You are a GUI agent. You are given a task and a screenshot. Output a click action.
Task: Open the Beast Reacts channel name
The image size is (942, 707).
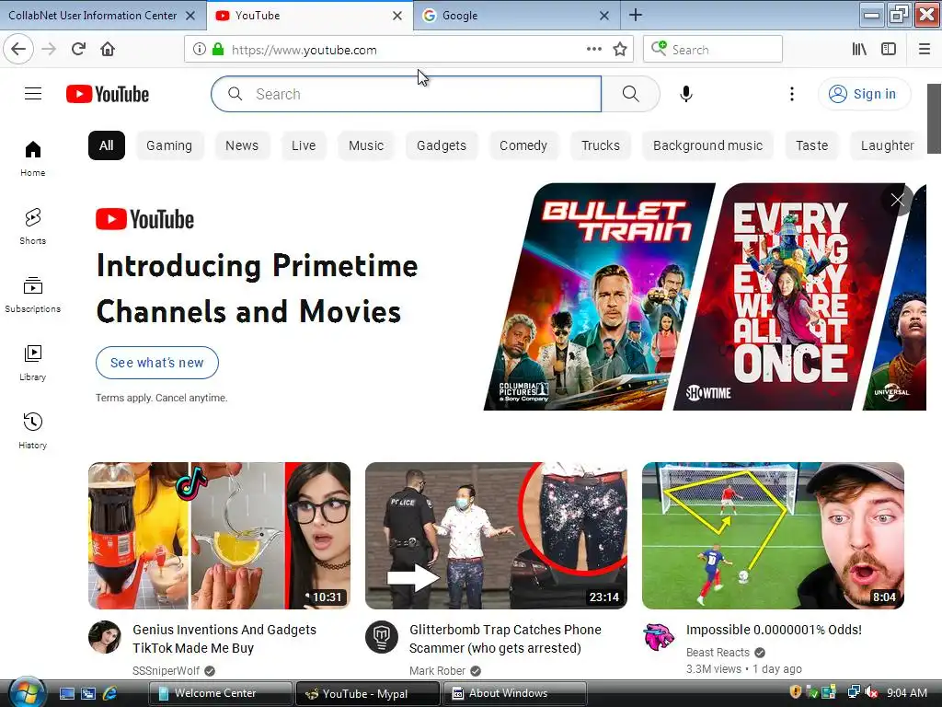pyautogui.click(x=718, y=653)
